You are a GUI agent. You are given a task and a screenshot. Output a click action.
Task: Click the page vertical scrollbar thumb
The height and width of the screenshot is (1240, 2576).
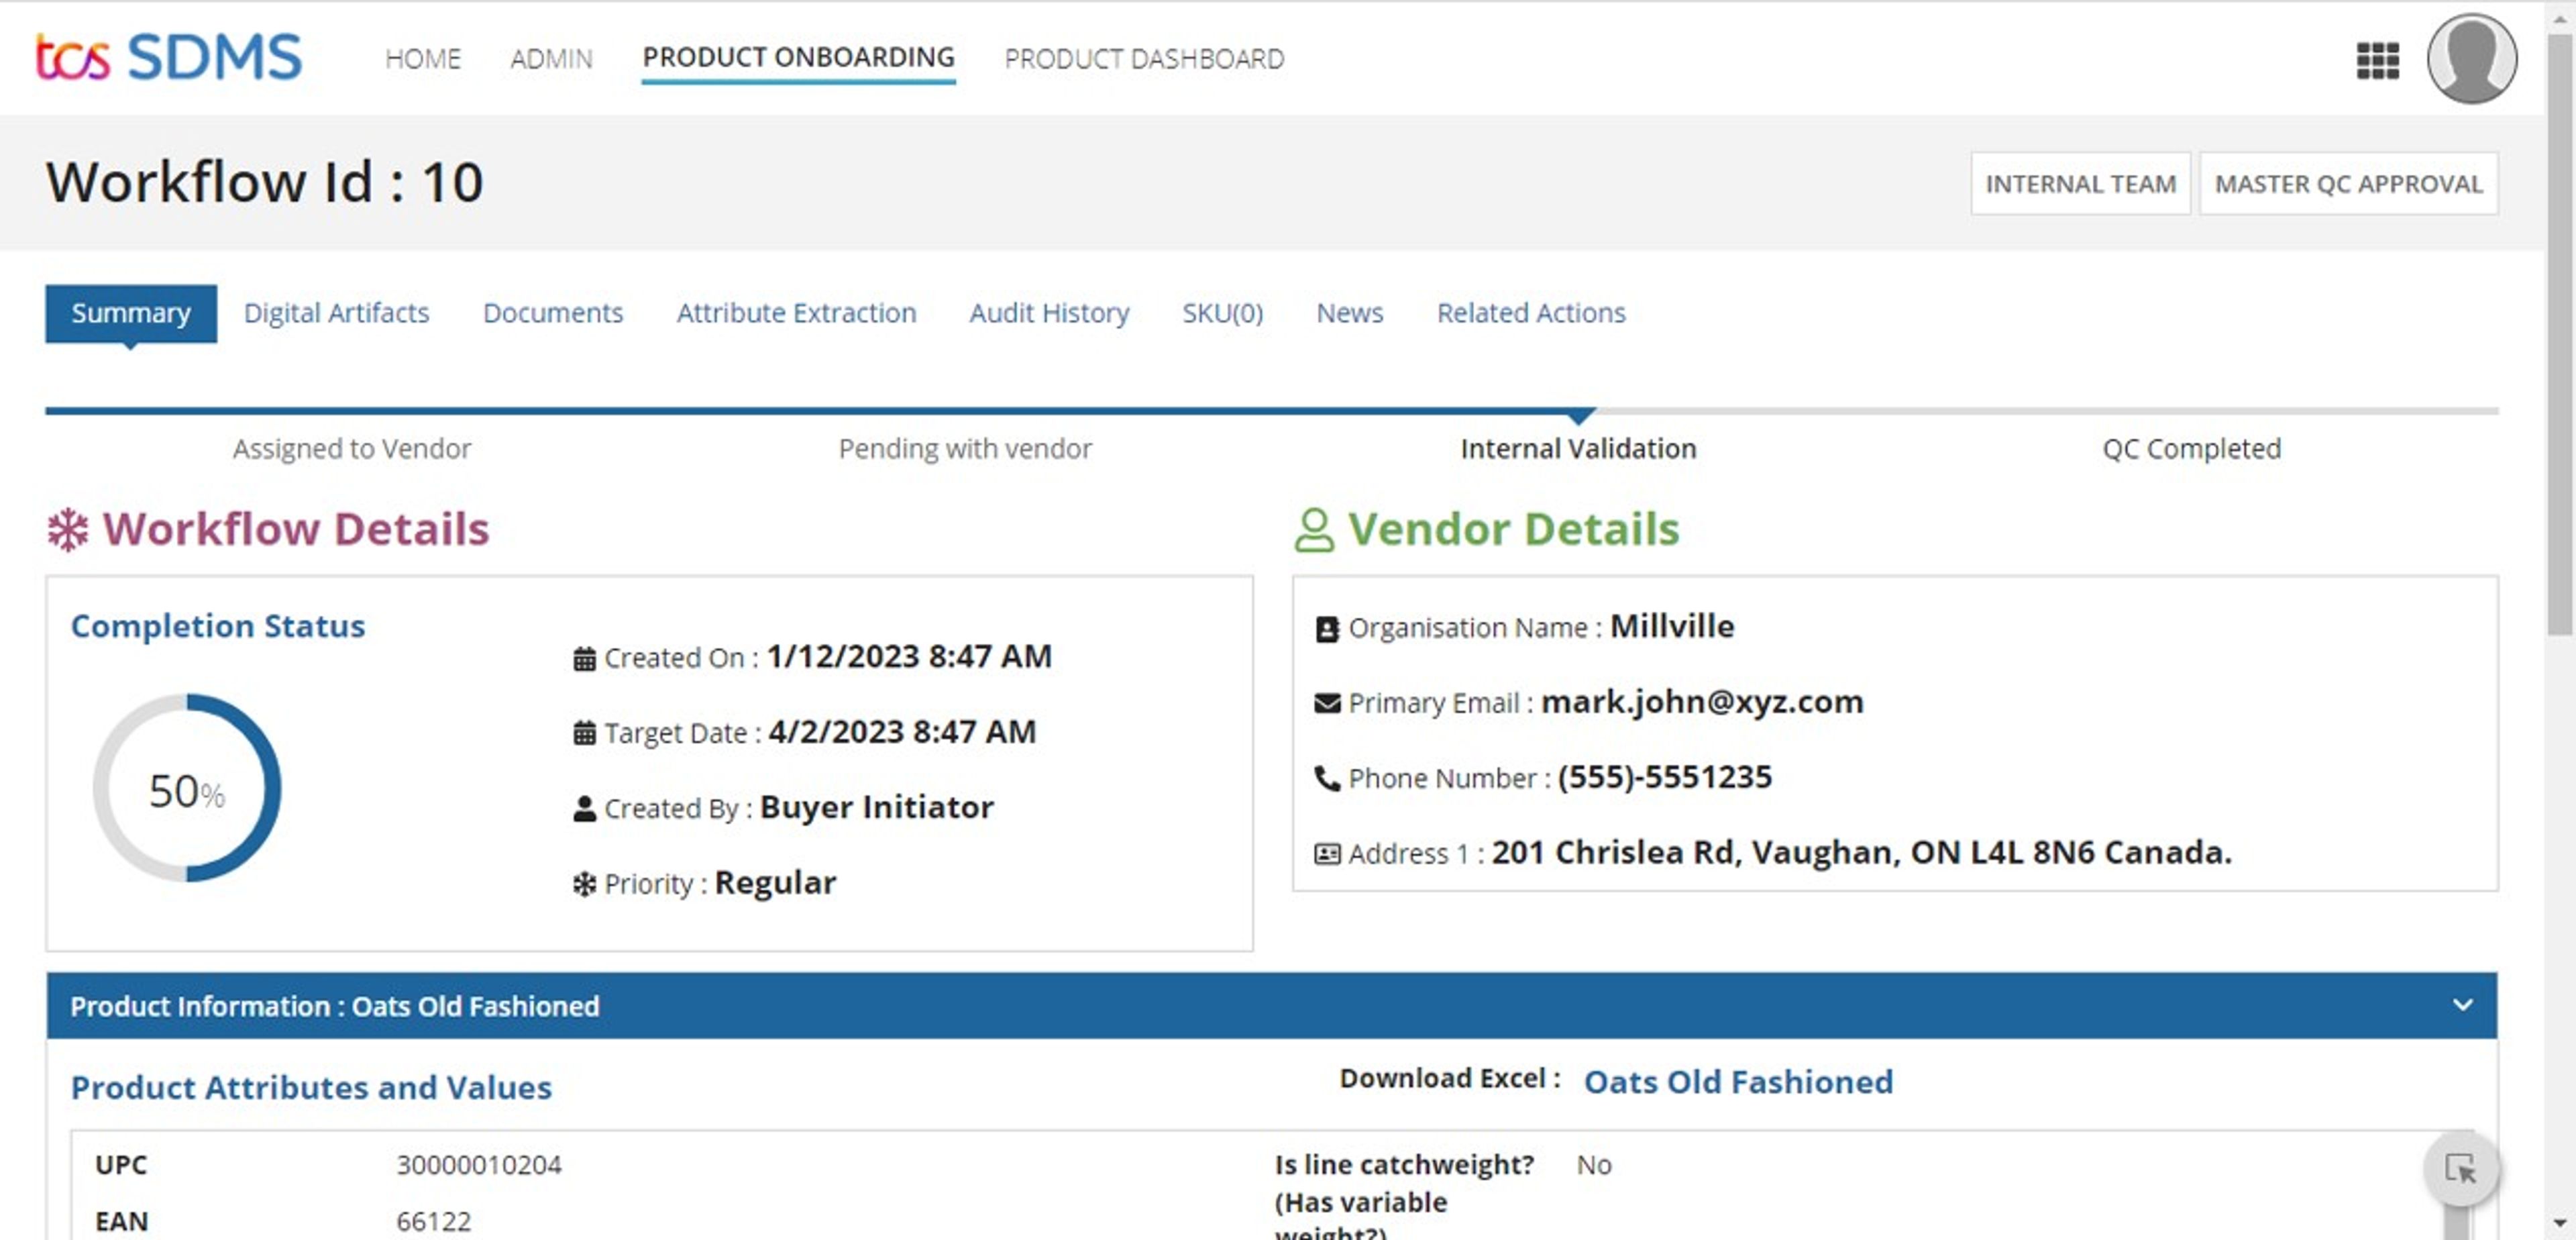click(2559, 335)
